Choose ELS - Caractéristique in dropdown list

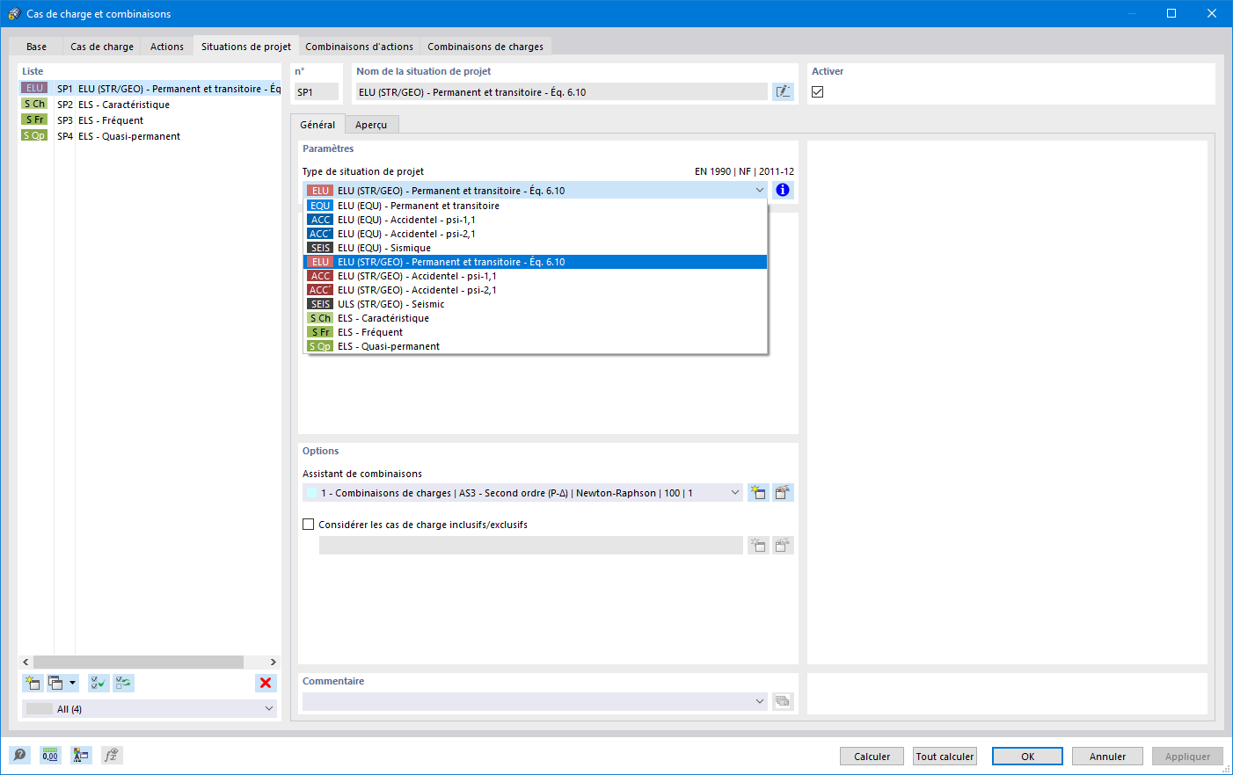[535, 318]
